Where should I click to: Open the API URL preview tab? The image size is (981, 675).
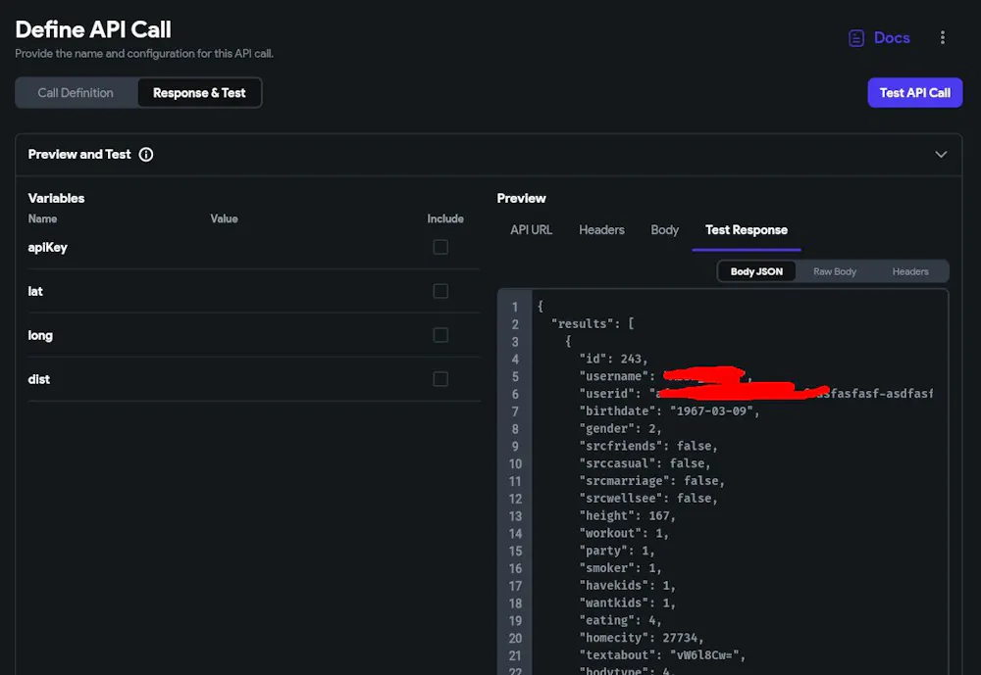(531, 230)
